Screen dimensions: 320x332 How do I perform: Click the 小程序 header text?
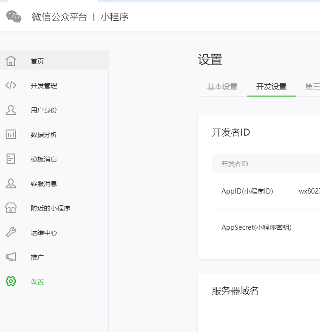coord(115,17)
